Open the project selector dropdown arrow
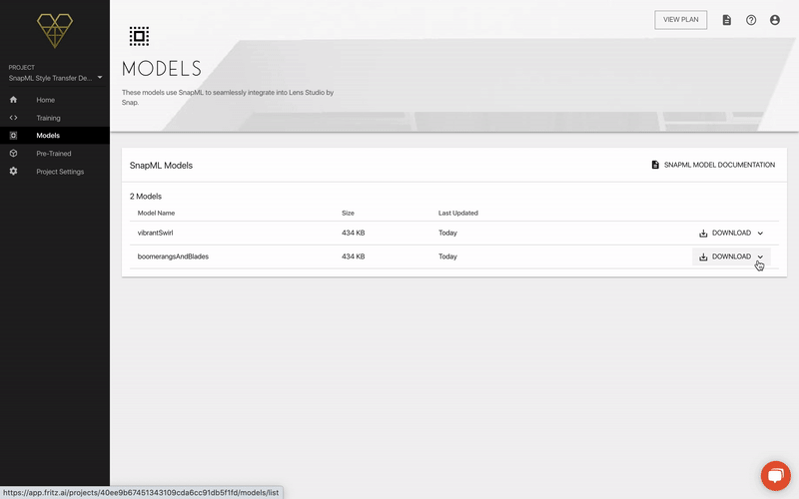799x499 pixels. (x=100, y=78)
